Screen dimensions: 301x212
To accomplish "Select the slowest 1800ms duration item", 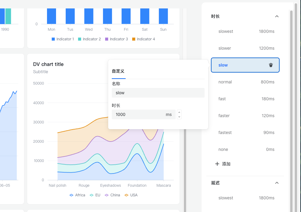I will pos(245,31).
